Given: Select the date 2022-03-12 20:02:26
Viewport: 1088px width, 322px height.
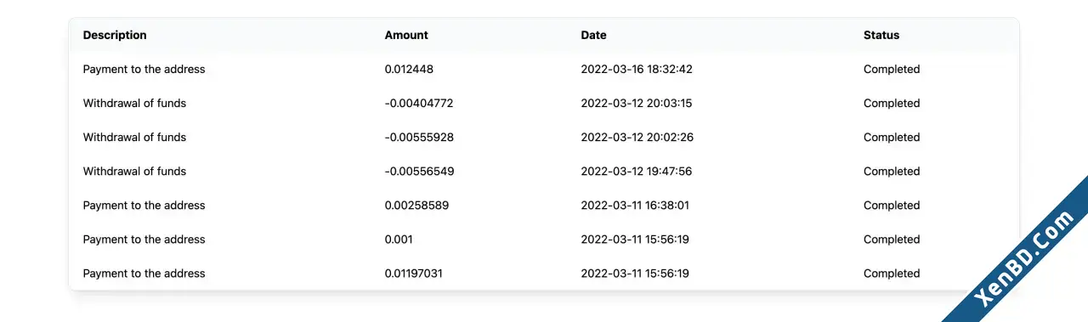Looking at the screenshot, I should click(x=637, y=138).
